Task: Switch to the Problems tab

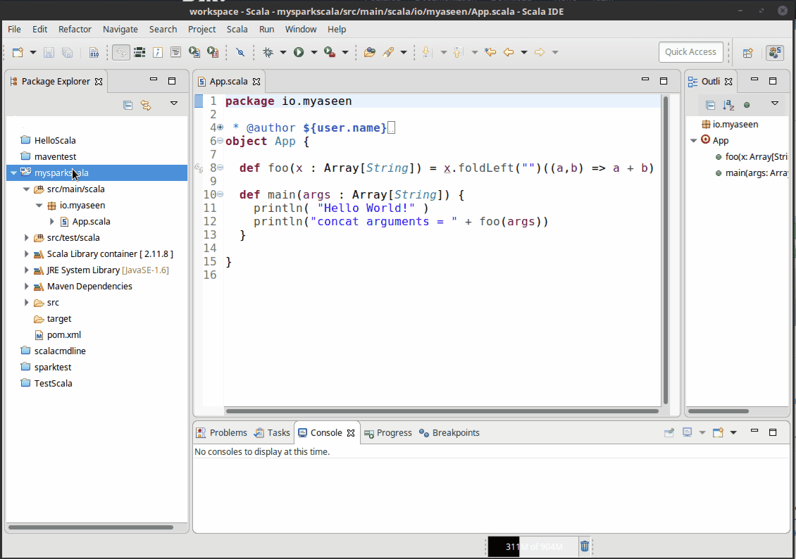Action: click(x=223, y=433)
